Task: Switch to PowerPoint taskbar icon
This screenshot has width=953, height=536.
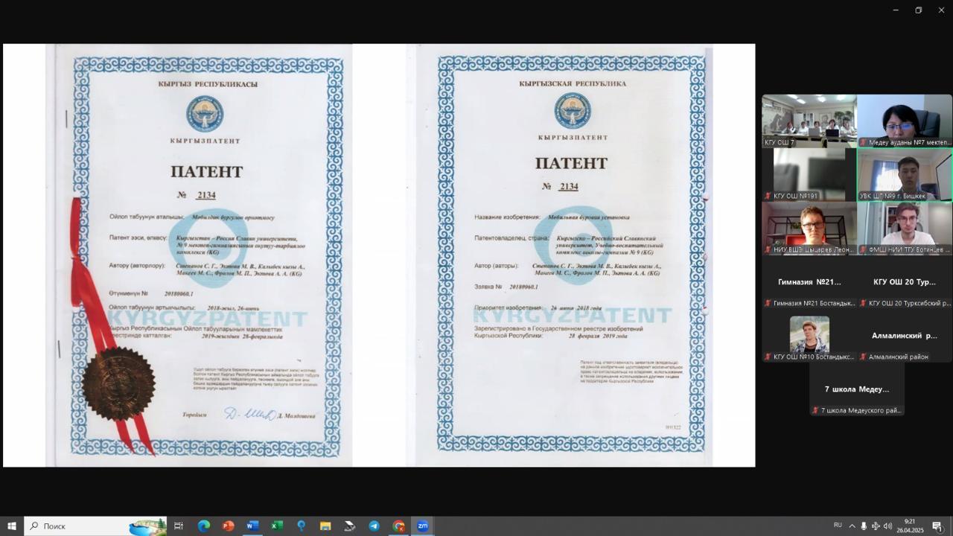Action: click(228, 526)
